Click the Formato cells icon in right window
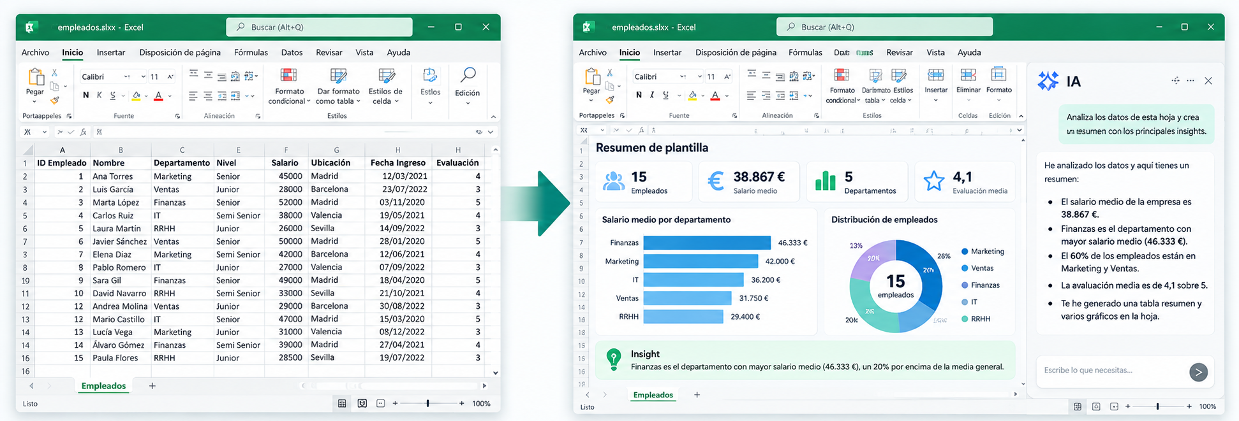 [998, 75]
